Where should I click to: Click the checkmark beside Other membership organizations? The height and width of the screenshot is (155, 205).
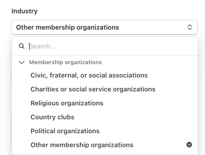[x=189, y=145]
